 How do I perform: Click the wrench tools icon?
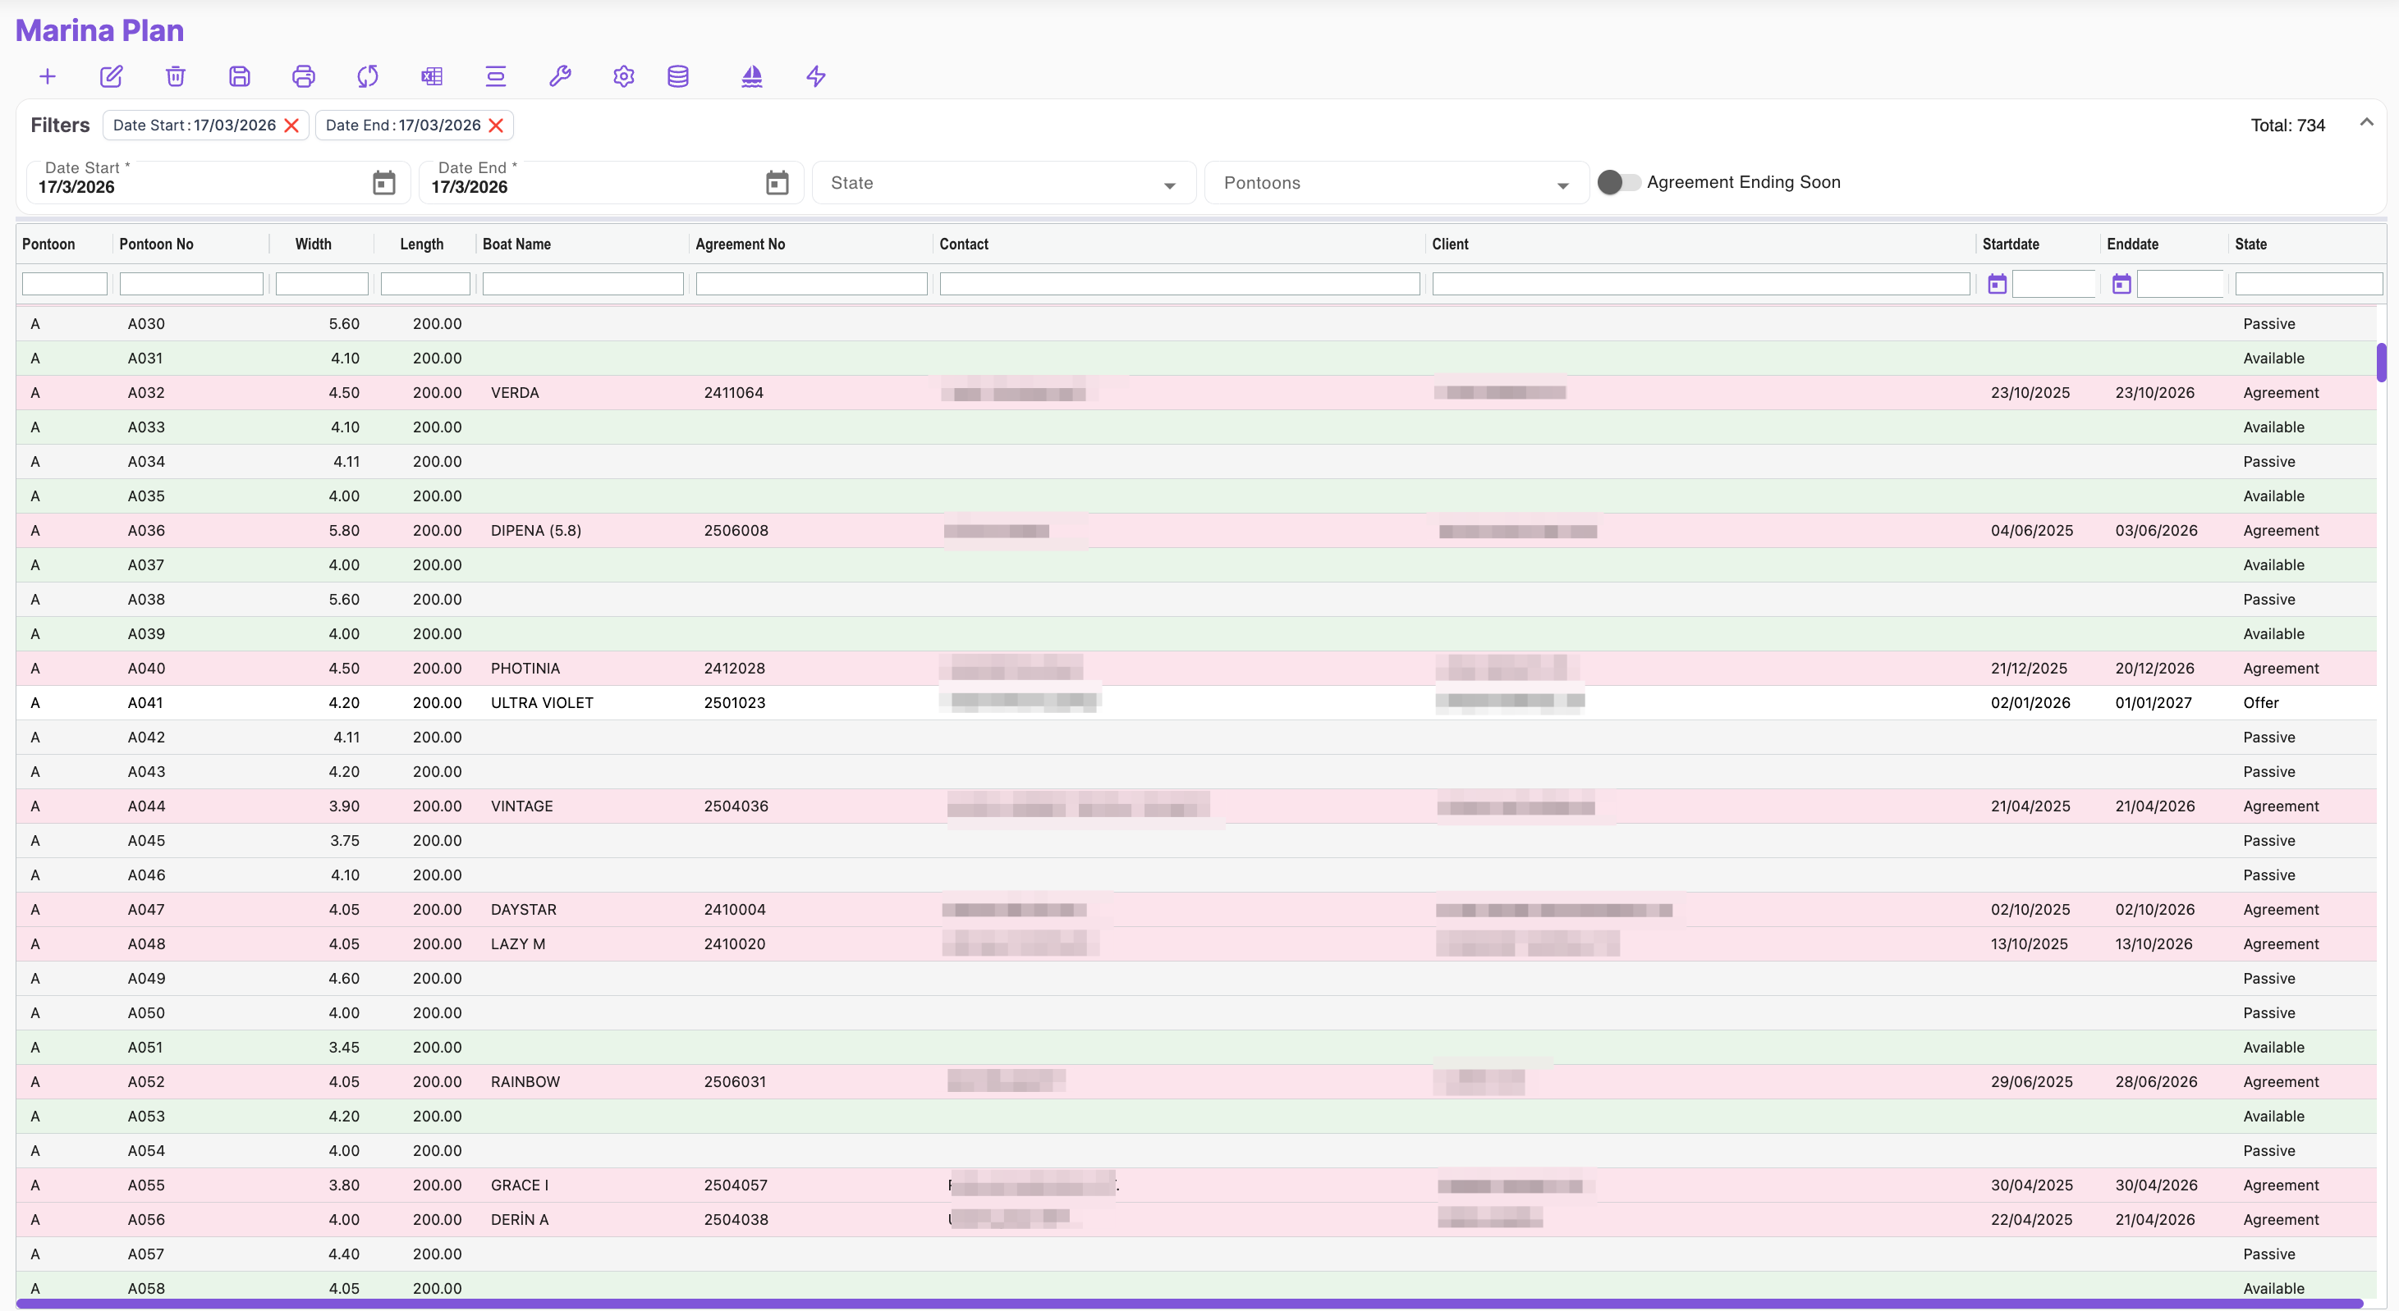coord(560,76)
